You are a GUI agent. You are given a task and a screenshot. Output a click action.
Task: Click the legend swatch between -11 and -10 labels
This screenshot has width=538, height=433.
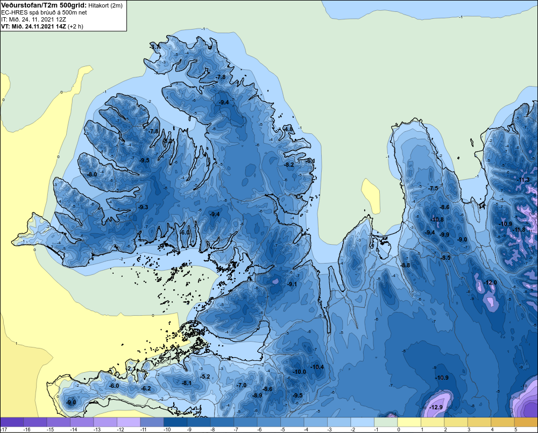click(152, 422)
